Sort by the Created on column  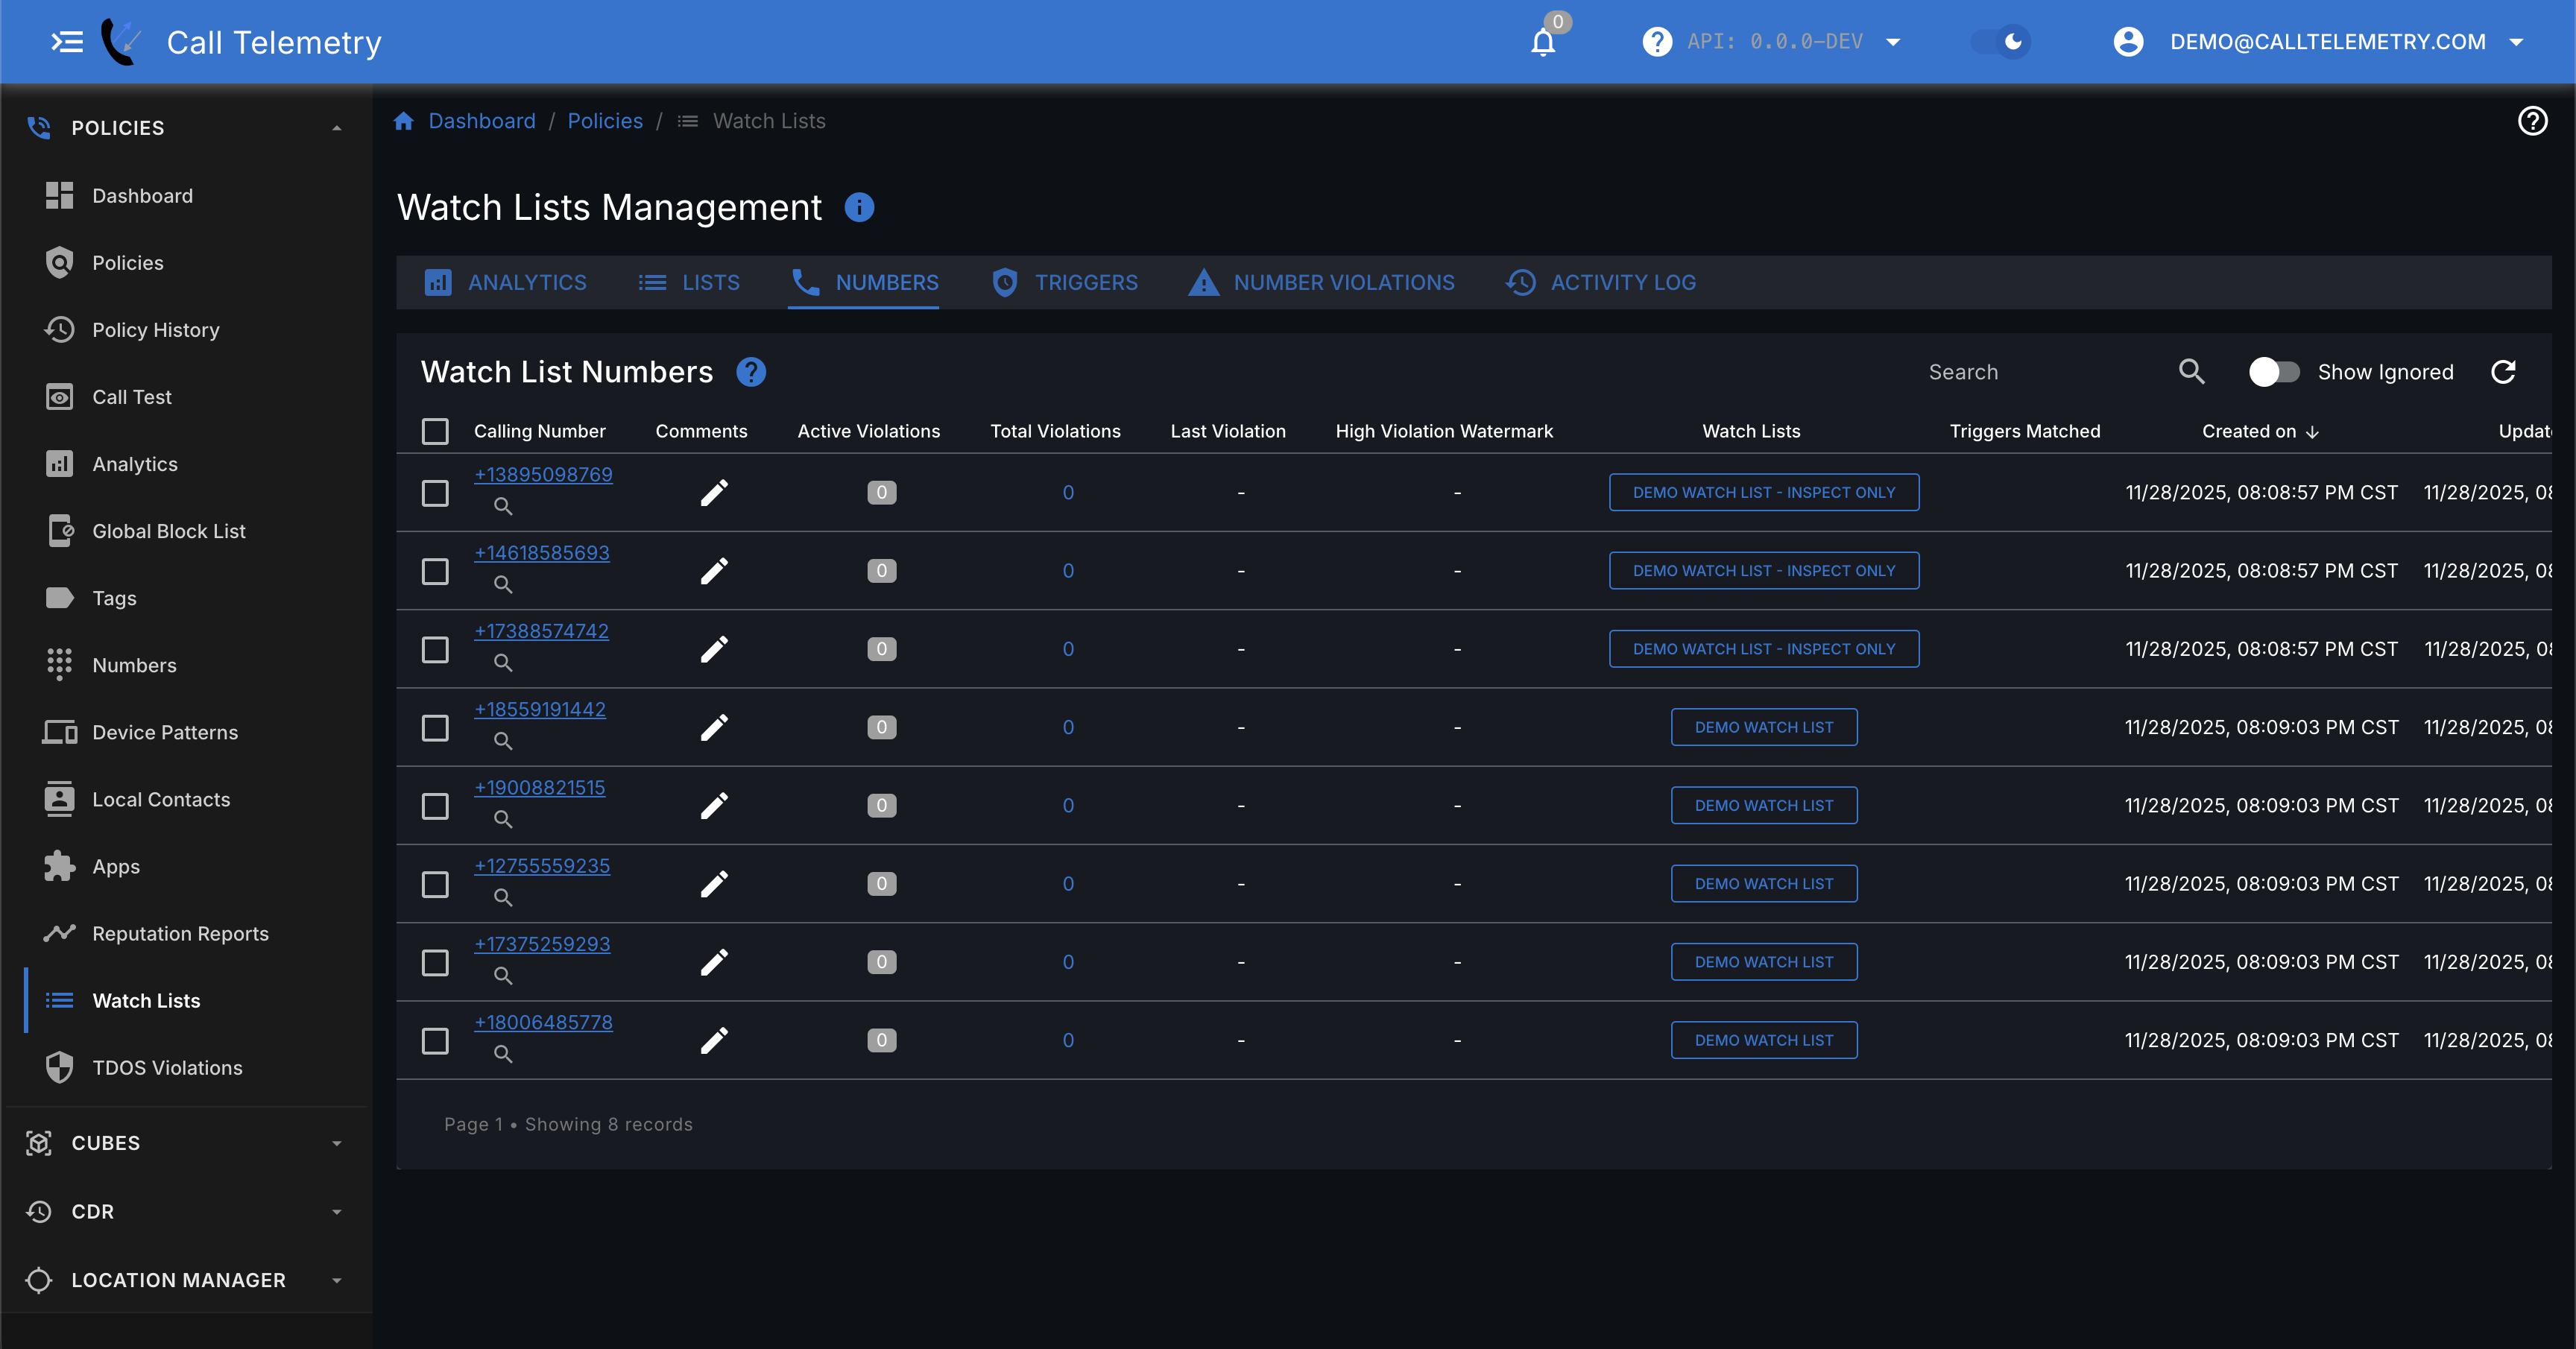click(2259, 431)
